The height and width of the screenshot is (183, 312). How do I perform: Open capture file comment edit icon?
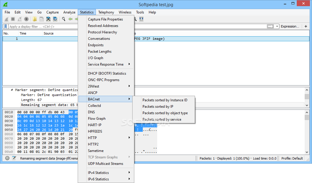coord(14,158)
